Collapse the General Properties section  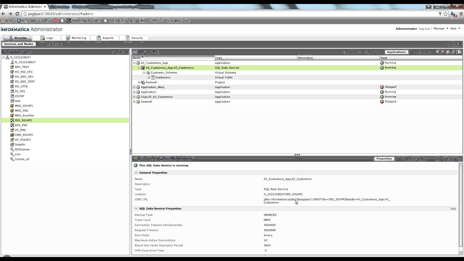[x=136, y=173]
